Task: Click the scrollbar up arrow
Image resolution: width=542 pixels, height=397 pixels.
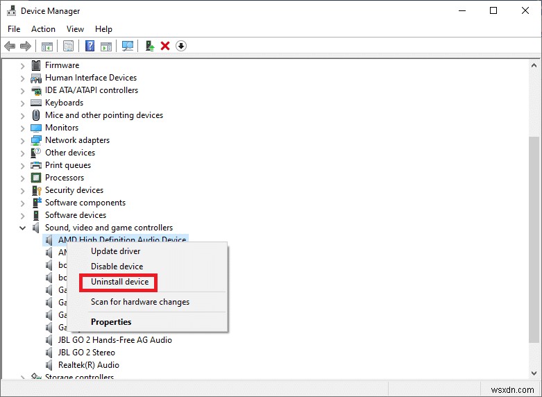Action: coord(534,65)
